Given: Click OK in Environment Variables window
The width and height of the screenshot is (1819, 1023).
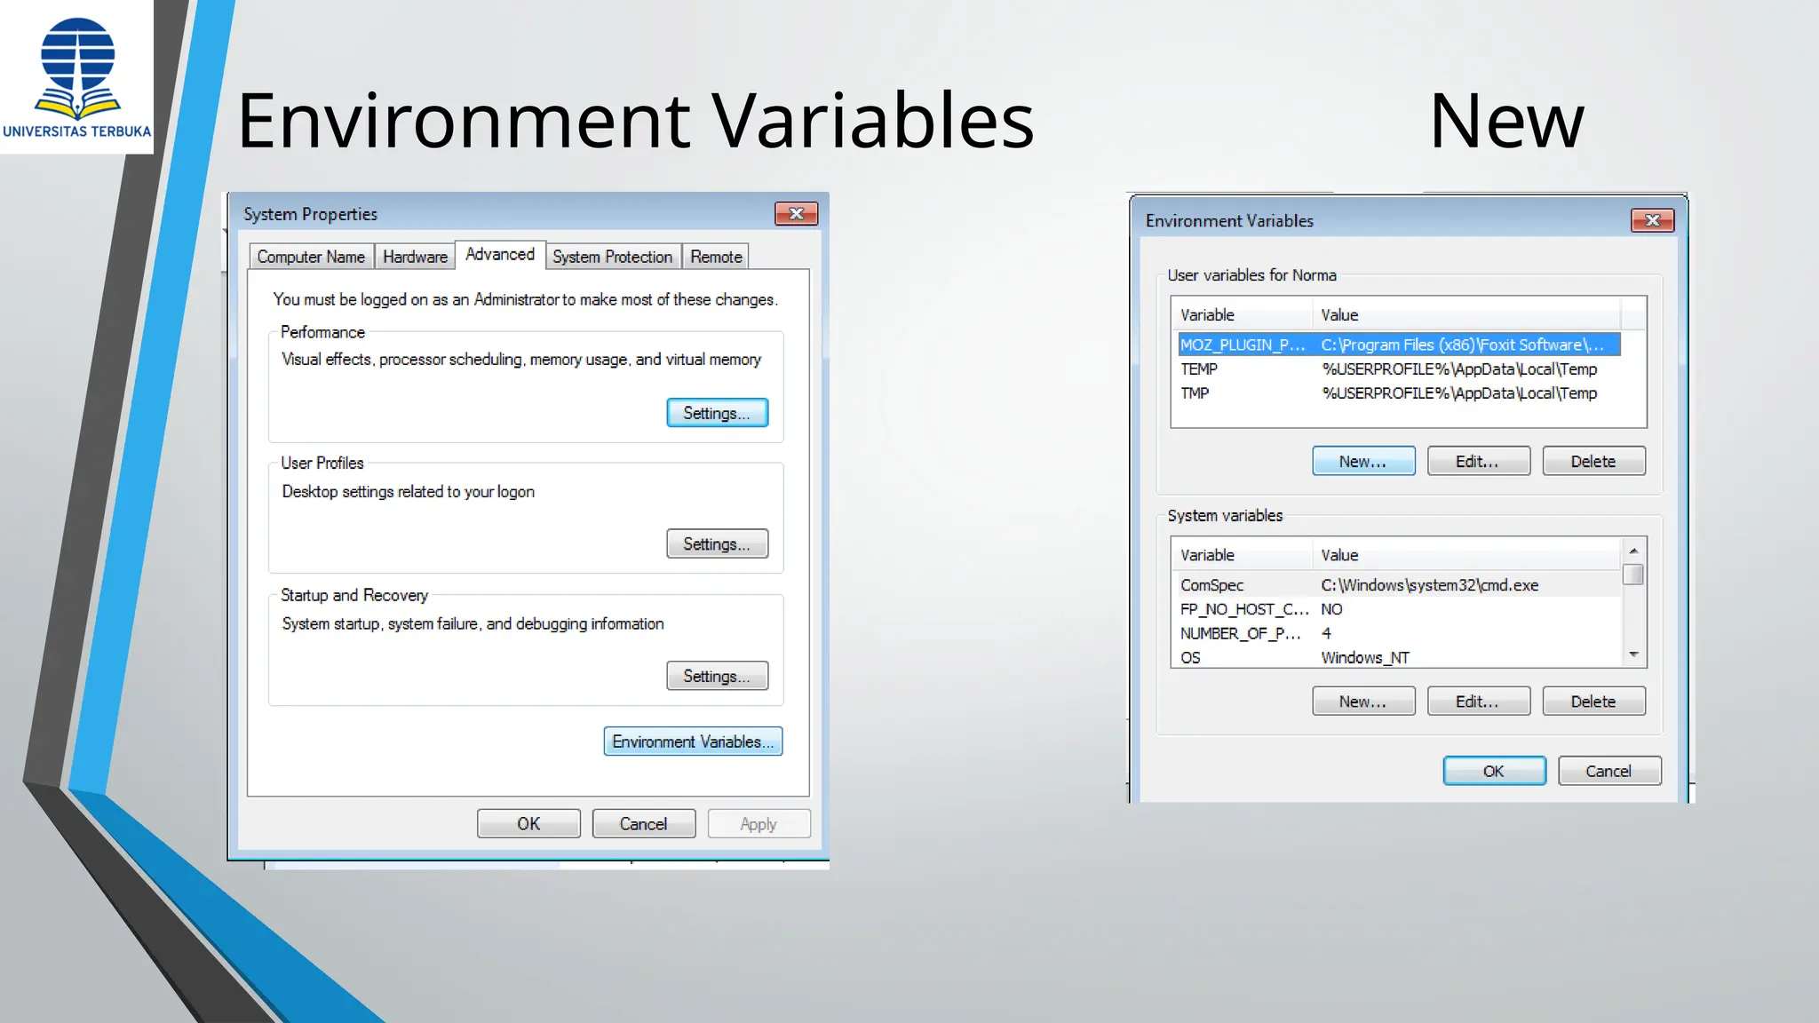Looking at the screenshot, I should click(1494, 771).
